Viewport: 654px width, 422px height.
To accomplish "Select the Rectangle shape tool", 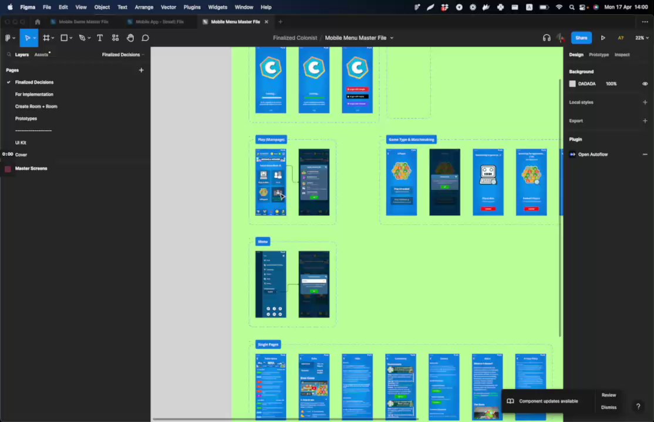I will click(x=64, y=38).
